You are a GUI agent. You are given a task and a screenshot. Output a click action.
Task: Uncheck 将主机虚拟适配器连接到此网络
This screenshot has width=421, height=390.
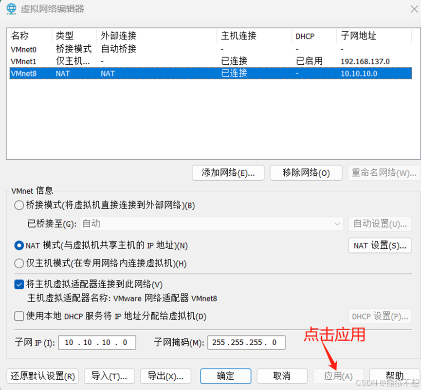click(19, 284)
